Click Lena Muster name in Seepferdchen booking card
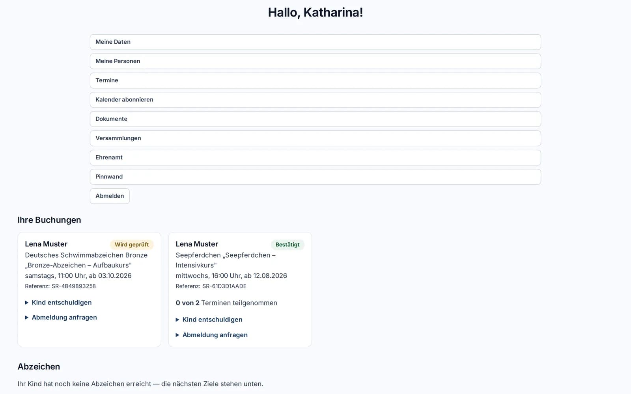The image size is (631, 394). pyautogui.click(x=197, y=244)
